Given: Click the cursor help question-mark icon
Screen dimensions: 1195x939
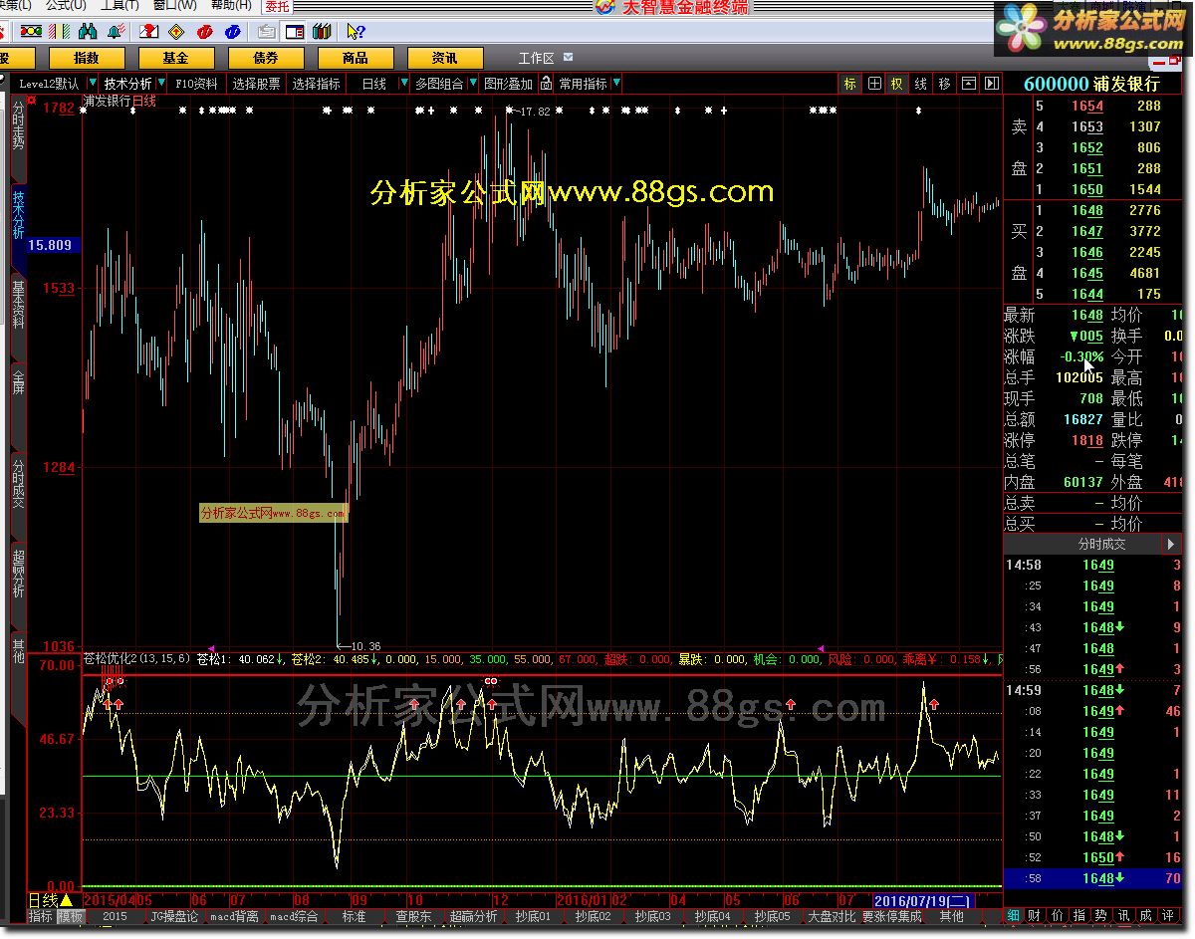Looking at the screenshot, I should pyautogui.click(x=356, y=32).
